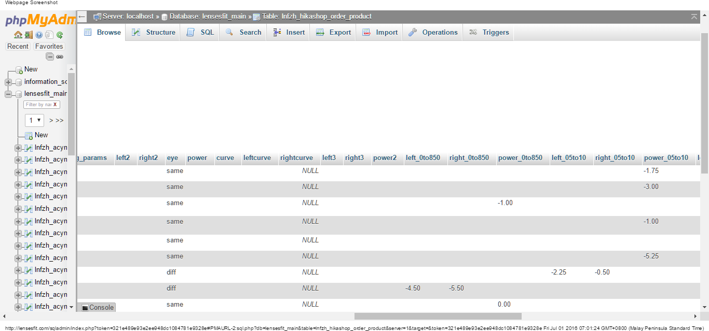Click Server: localhost breadcrumb link

click(x=128, y=17)
